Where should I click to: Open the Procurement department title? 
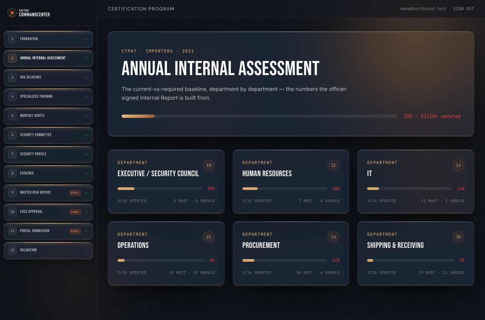[x=261, y=245]
